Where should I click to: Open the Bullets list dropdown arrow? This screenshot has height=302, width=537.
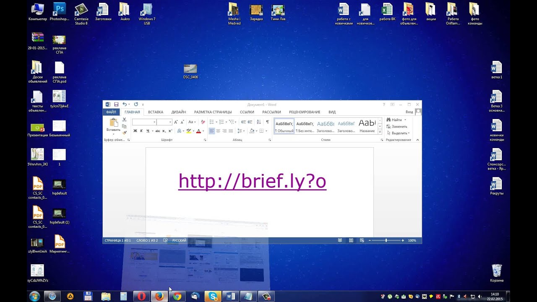pos(216,122)
